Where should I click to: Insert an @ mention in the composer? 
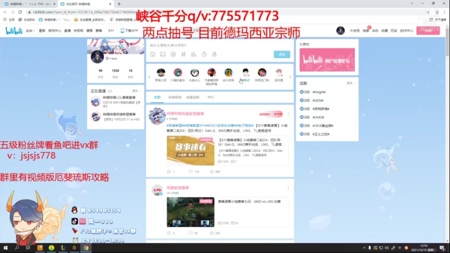(173, 54)
